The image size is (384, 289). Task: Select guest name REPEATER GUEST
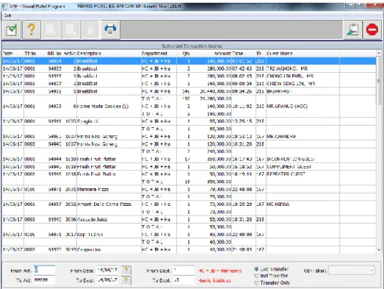click(x=286, y=174)
